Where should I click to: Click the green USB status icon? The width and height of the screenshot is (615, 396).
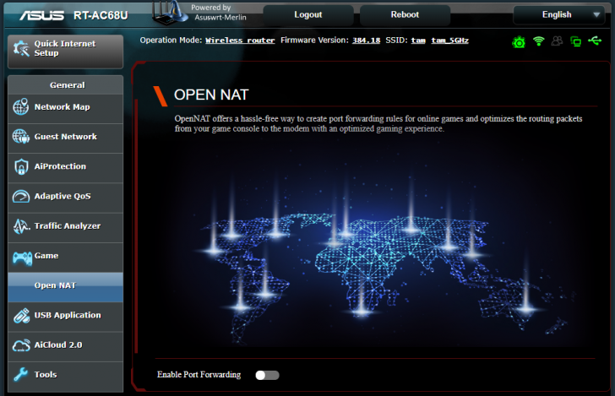coord(595,41)
